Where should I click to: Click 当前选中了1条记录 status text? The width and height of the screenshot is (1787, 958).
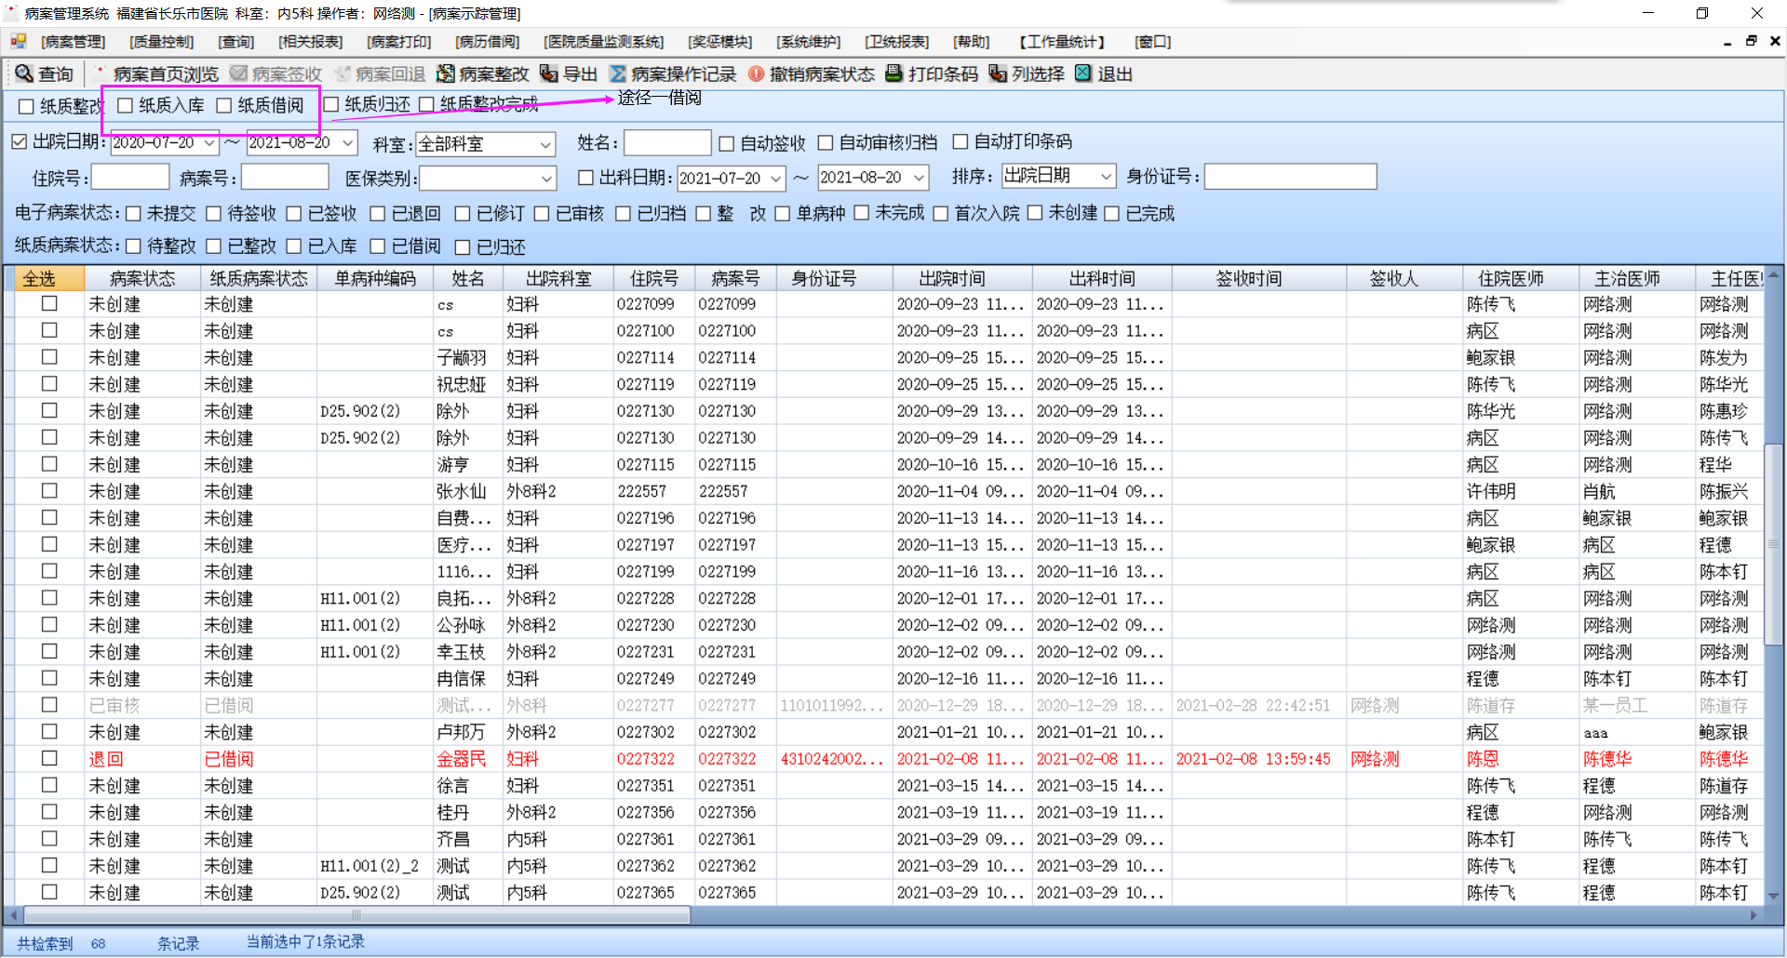tap(305, 942)
